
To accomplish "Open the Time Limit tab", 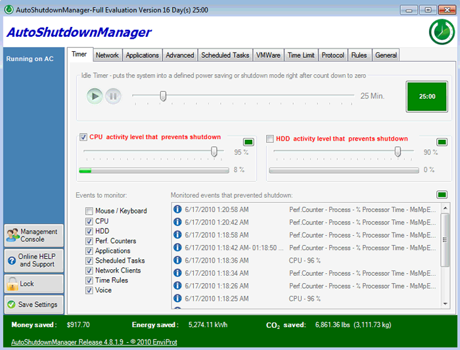I will [301, 55].
